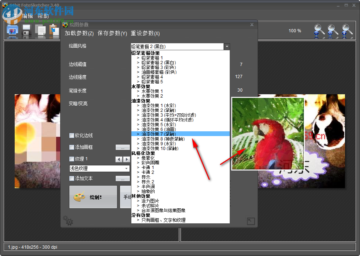Click the resize arrow icon in dialog corner
The height and width of the screenshot is (256, 360).
tap(251, 221)
